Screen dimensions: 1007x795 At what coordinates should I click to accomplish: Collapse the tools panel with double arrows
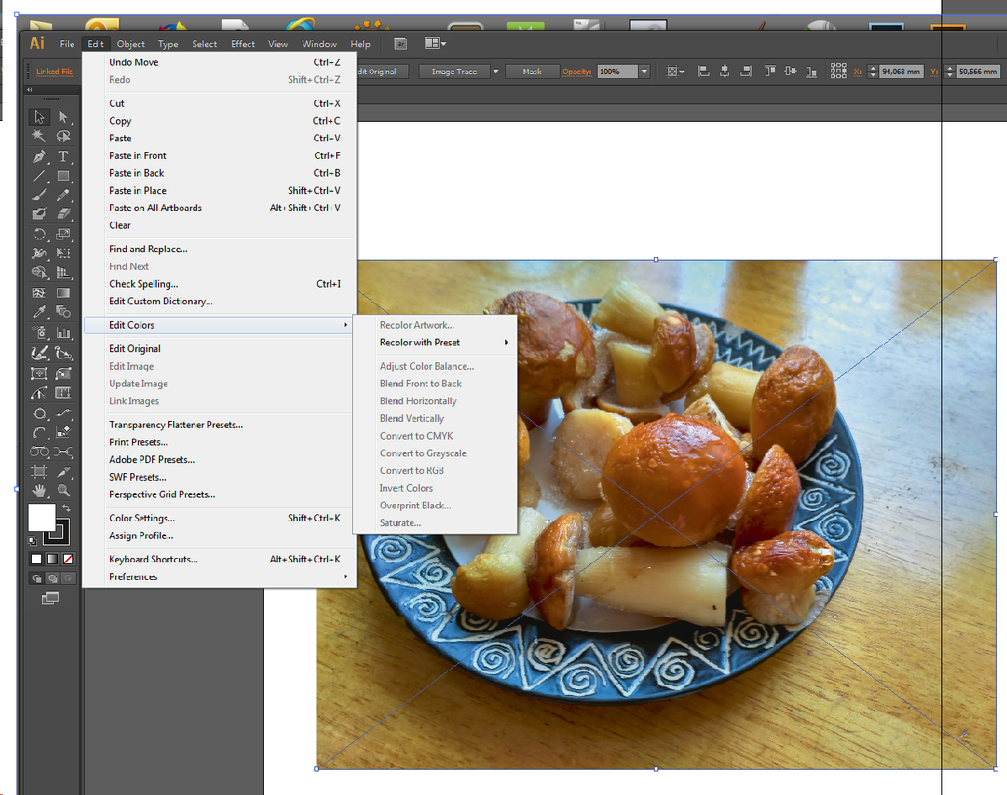(x=29, y=90)
